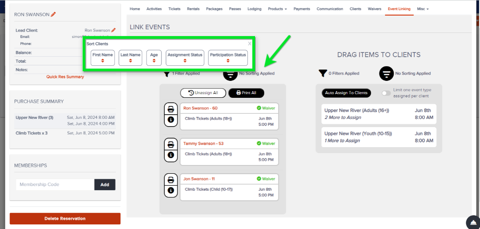The width and height of the screenshot is (480, 229).
Task: Click the concierge bell help icon
Action: (x=473, y=223)
